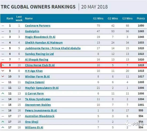Screen dimensions: 147x131
Task: Click green up arrow beside China Horse Club
Action: tap(3, 65)
